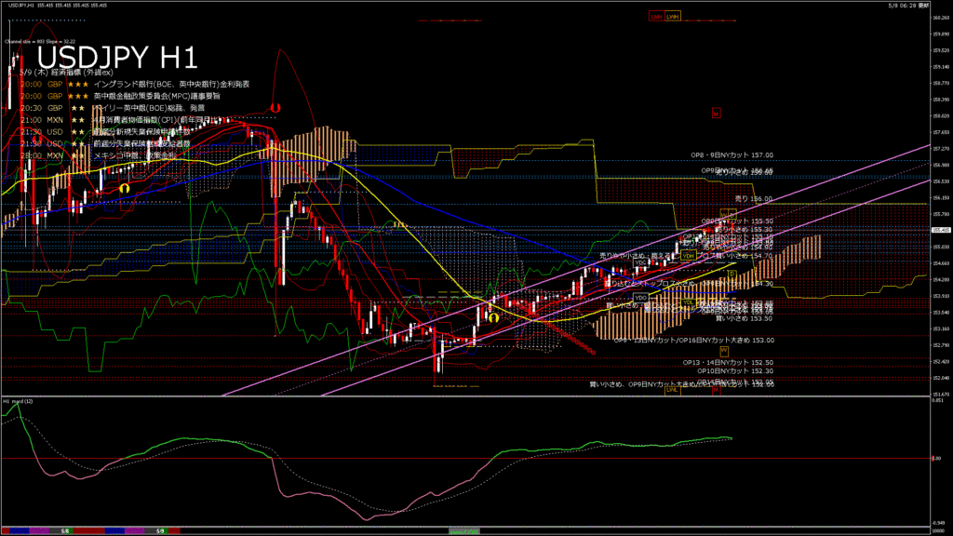This screenshot has height=536, width=953.
Task: Click the LMH marker box at top
Action: [x=656, y=17]
